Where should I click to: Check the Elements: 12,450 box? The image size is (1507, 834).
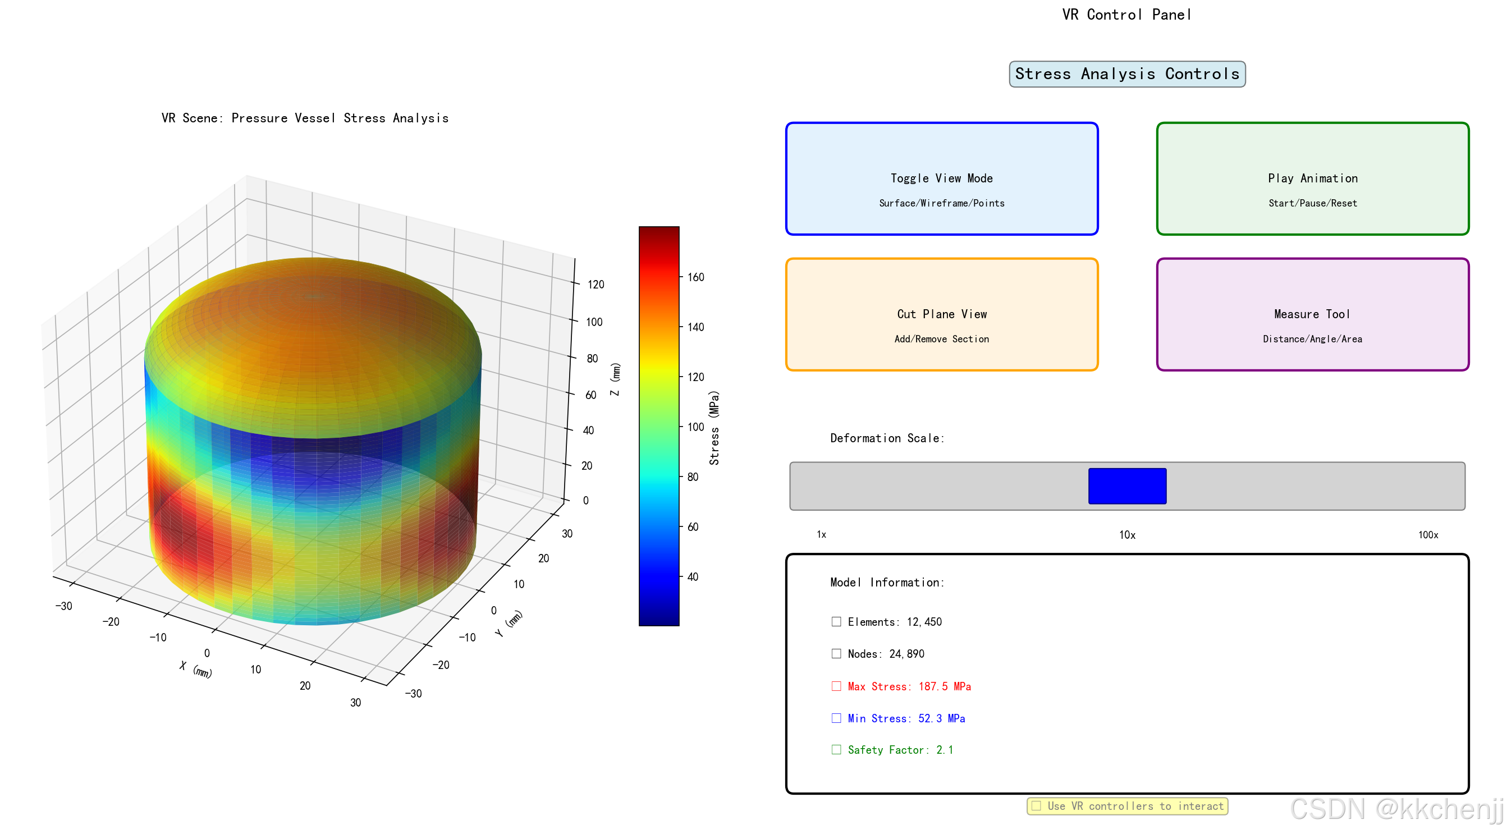coord(836,622)
